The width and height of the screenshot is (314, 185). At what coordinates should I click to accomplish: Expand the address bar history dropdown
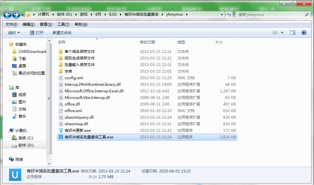222,14
